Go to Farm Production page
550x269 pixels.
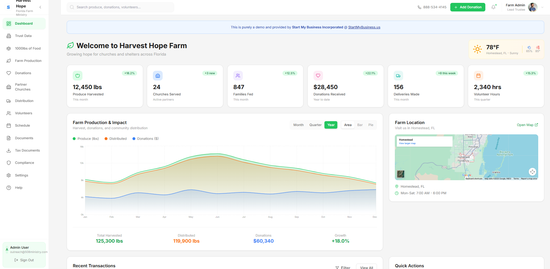(24, 61)
